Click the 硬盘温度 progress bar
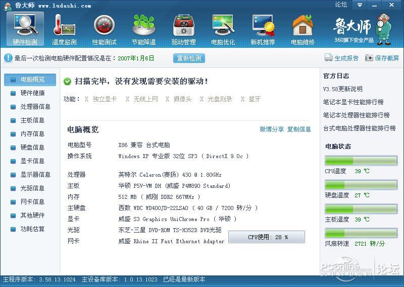The width and height of the screenshot is (404, 287). (x=361, y=185)
